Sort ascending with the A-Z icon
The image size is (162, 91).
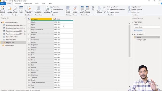[93, 7]
